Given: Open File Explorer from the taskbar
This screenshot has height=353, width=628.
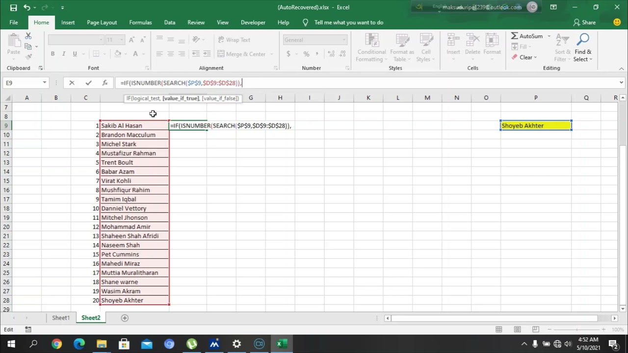Looking at the screenshot, I should pyautogui.click(x=102, y=344).
